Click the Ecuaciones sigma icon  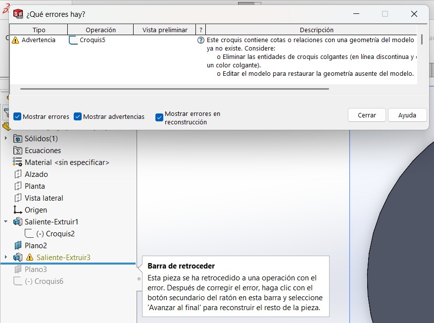pyautogui.click(x=18, y=151)
